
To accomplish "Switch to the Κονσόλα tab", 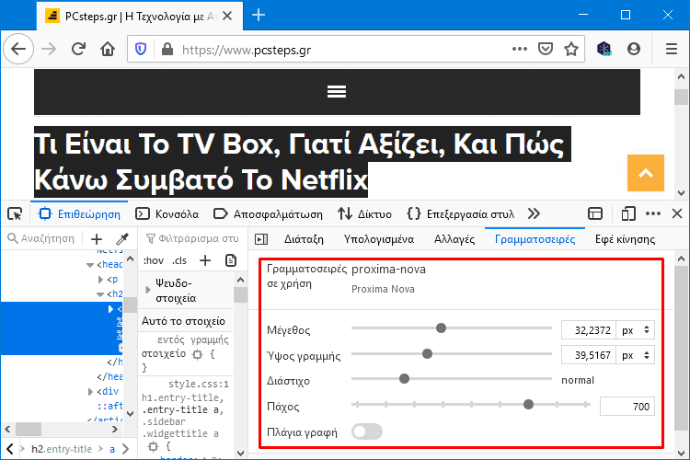I will click(167, 214).
